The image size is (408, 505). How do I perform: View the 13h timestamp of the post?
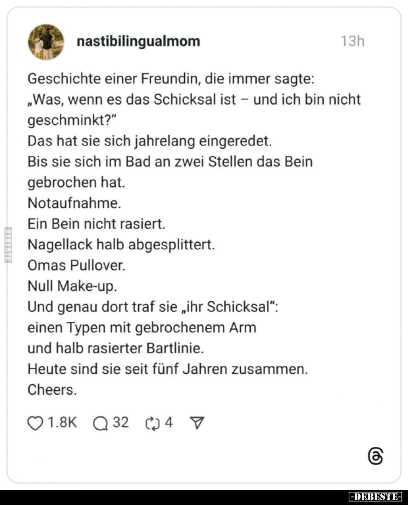point(352,41)
